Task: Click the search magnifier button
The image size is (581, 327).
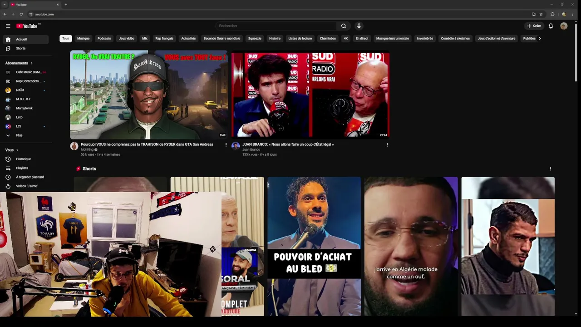Action: [344, 26]
